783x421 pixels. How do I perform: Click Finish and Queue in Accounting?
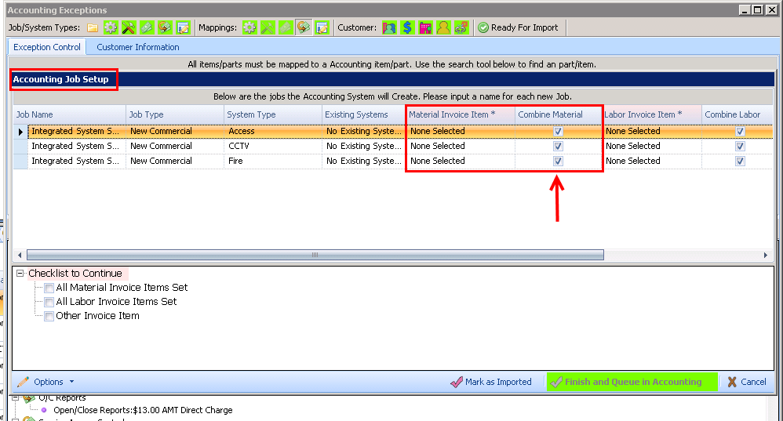point(632,382)
